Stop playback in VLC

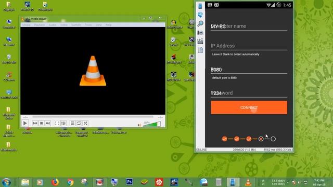(x=42, y=123)
